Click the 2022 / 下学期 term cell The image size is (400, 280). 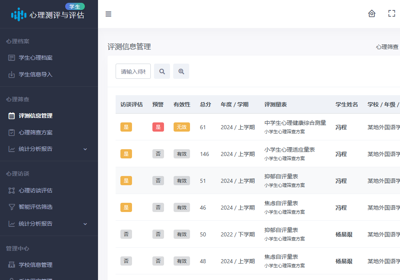point(238,234)
